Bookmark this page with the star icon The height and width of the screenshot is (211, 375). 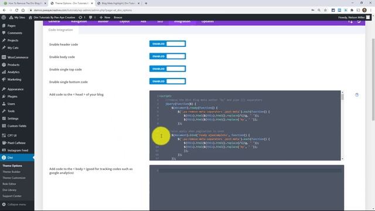325,11
